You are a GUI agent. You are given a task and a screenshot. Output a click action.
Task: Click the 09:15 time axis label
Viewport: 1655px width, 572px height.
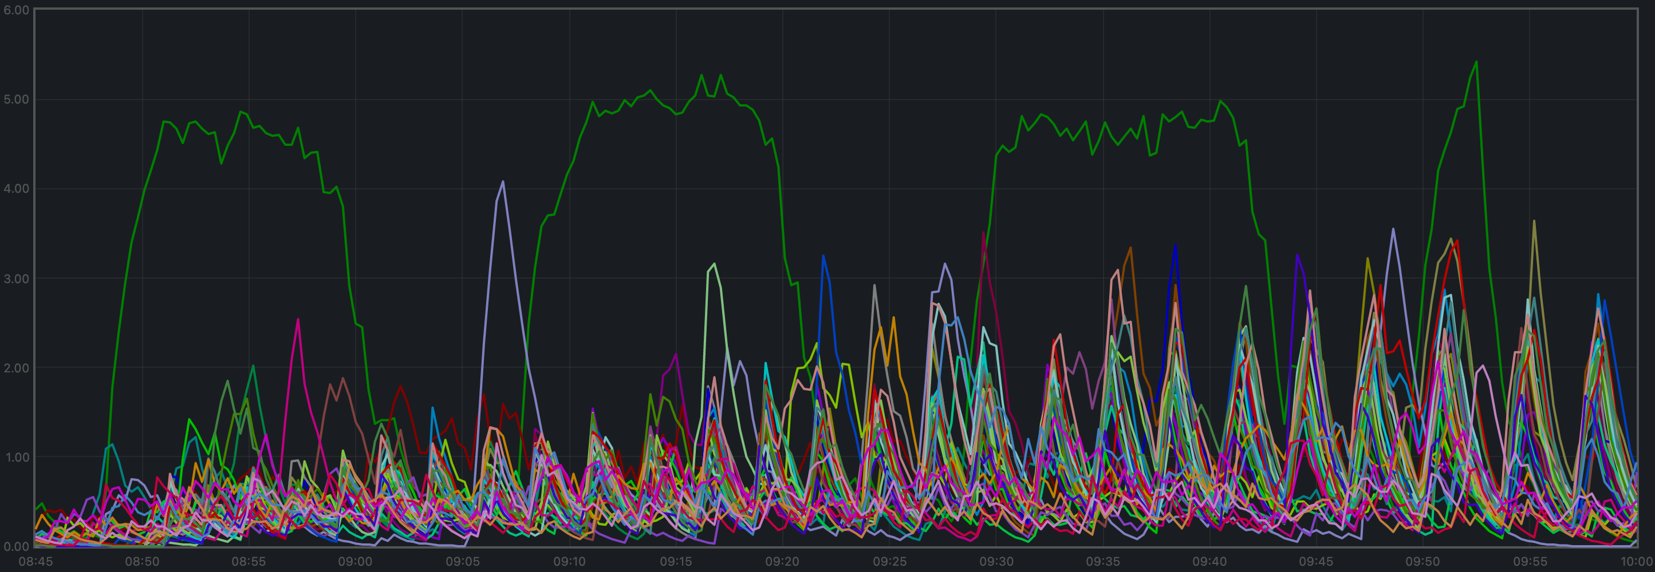pos(676,562)
